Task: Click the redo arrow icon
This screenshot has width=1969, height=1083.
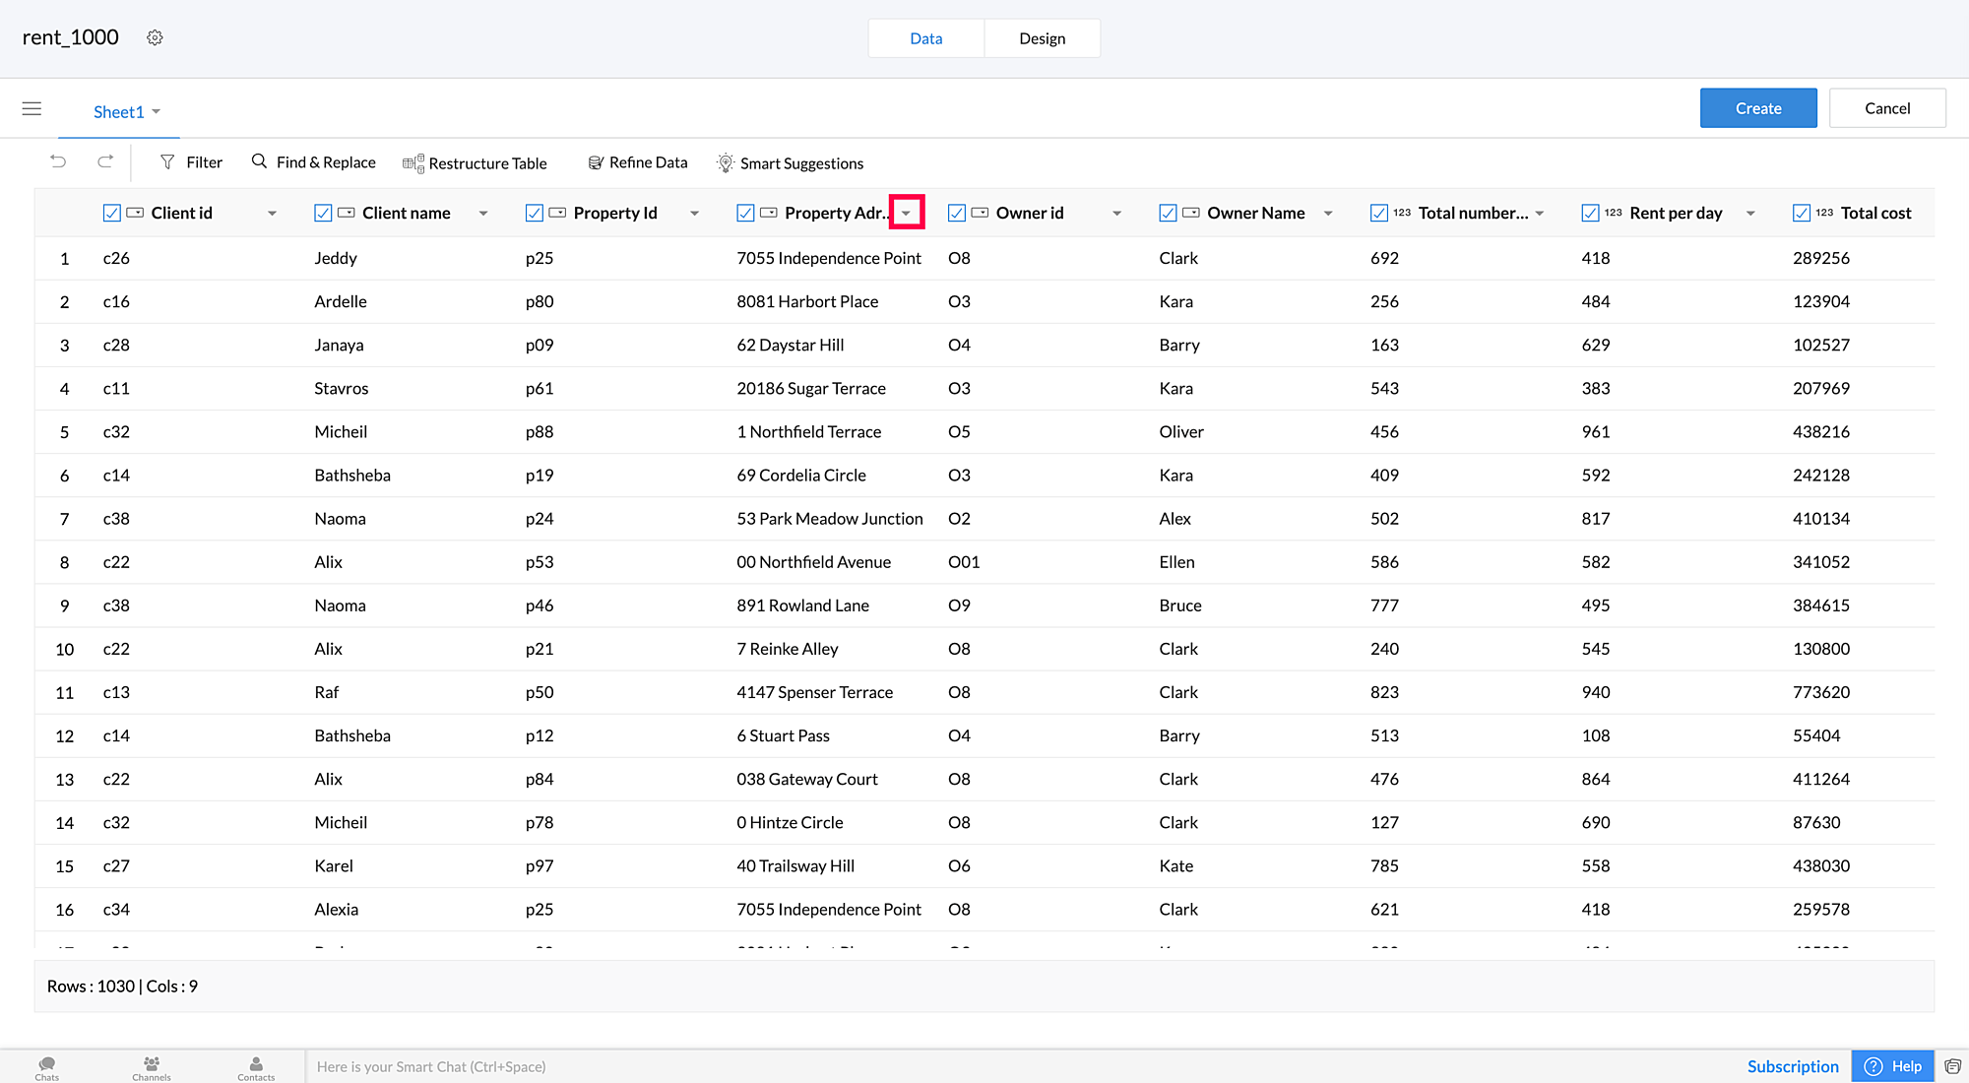Action: [105, 161]
